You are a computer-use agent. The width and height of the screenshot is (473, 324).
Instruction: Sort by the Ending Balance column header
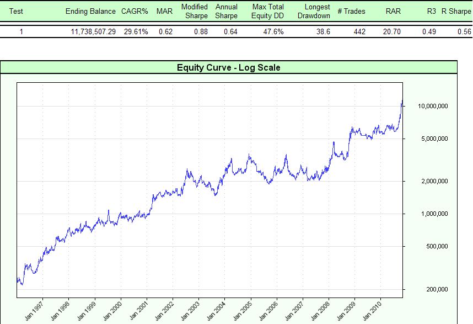point(90,11)
